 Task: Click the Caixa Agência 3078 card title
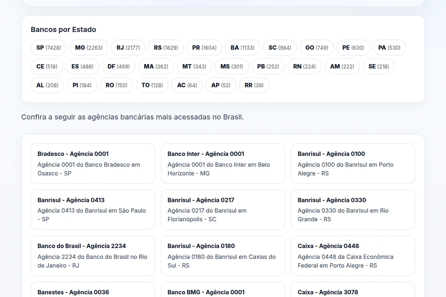328,292
